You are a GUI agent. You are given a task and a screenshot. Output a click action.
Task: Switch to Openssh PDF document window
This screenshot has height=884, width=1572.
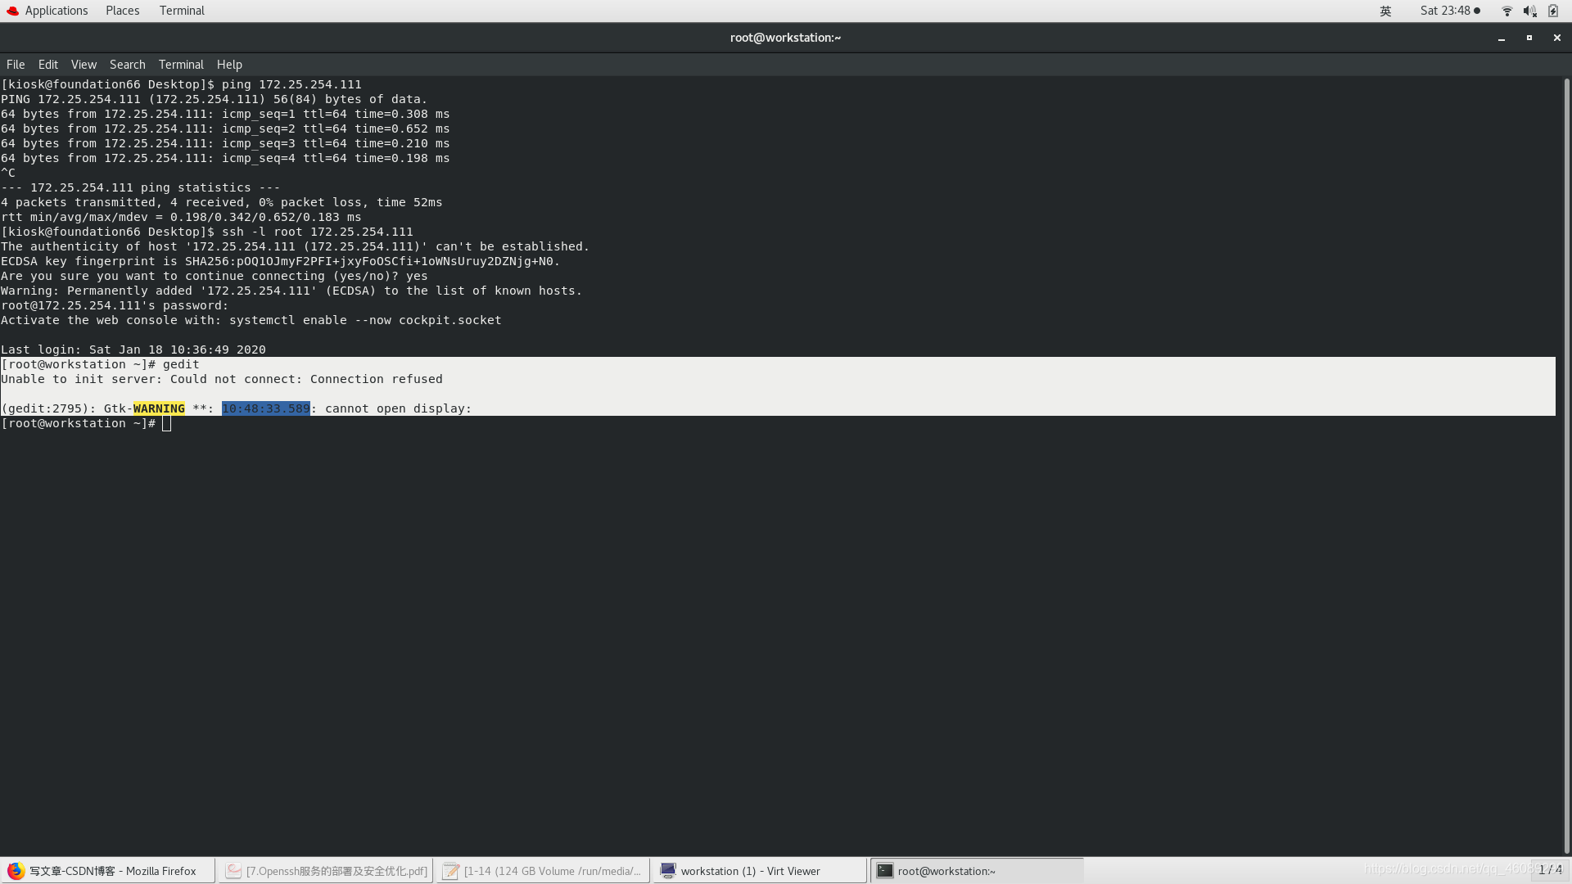click(x=327, y=871)
